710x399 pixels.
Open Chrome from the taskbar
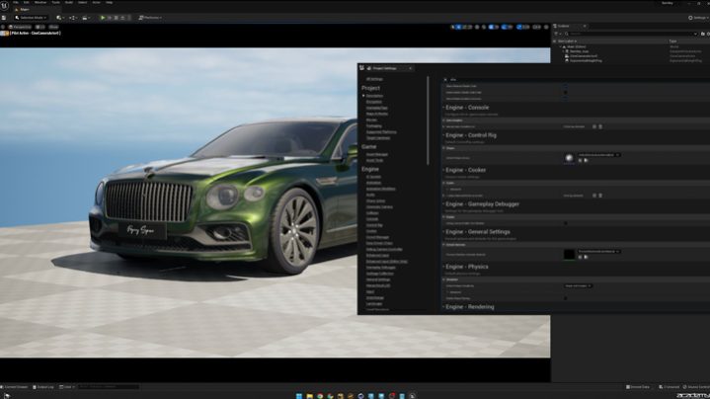click(x=320, y=396)
